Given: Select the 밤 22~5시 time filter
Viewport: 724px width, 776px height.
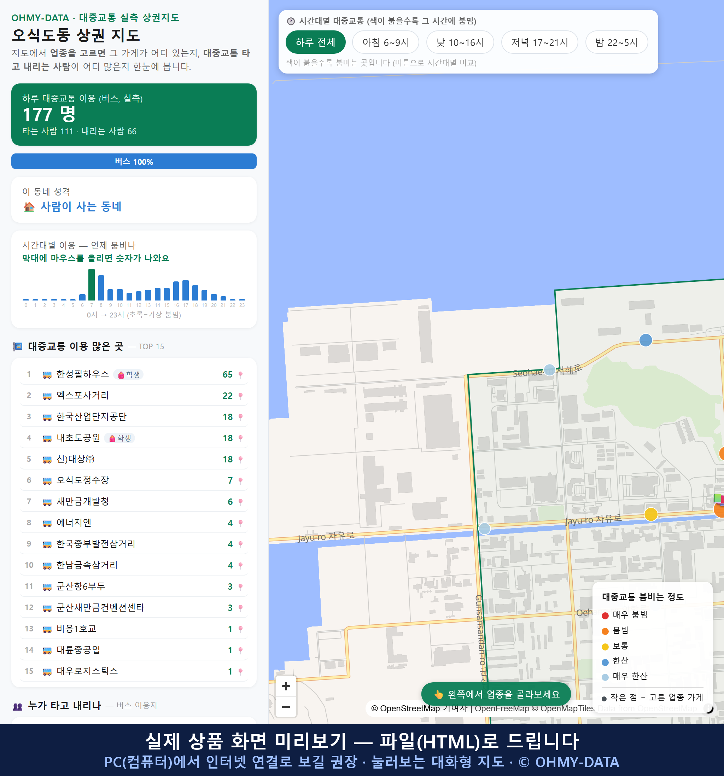Looking at the screenshot, I should tap(616, 42).
